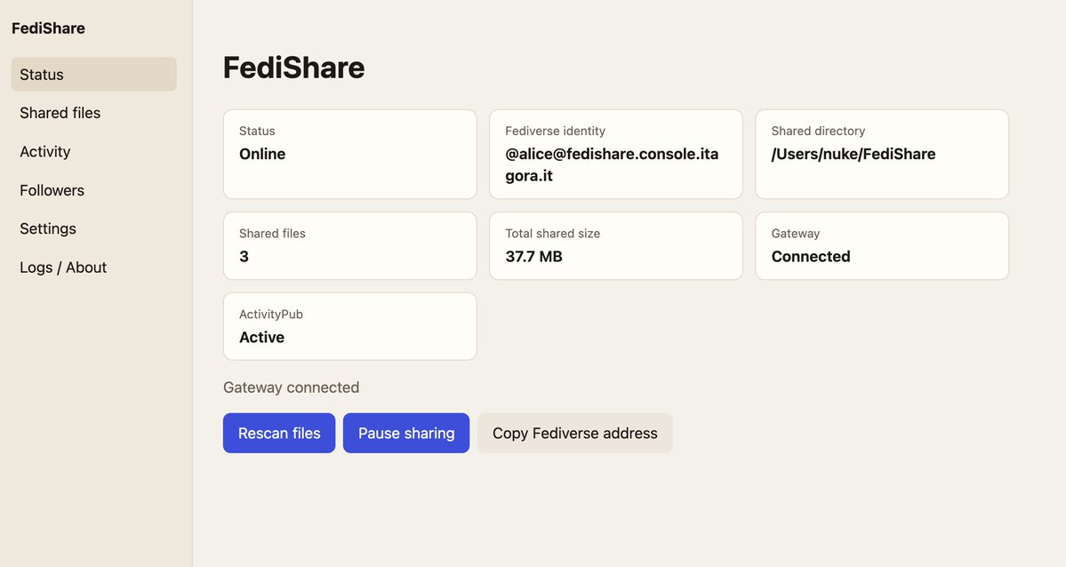
Task: Select the Online status value
Action: [x=262, y=154]
